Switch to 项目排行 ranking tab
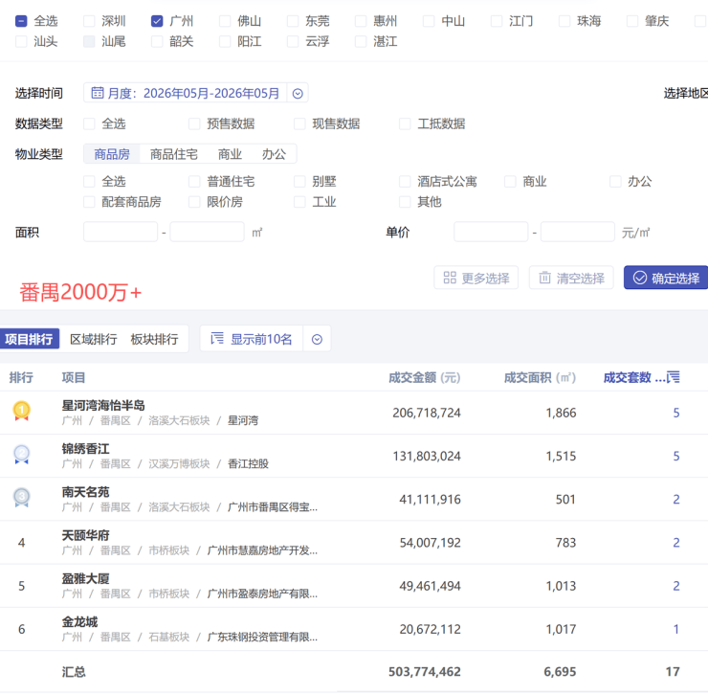 click(x=29, y=339)
